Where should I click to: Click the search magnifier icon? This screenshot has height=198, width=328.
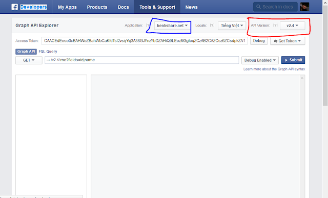[258, 7]
